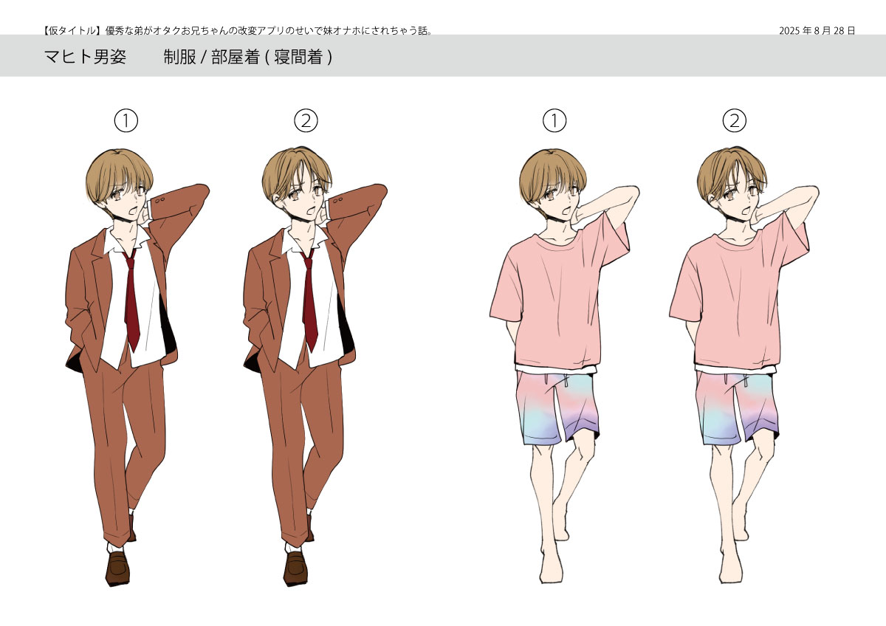Screen dimensions: 886x626
Task: Click circled number 1 above the uniform figure
Action: (x=126, y=121)
